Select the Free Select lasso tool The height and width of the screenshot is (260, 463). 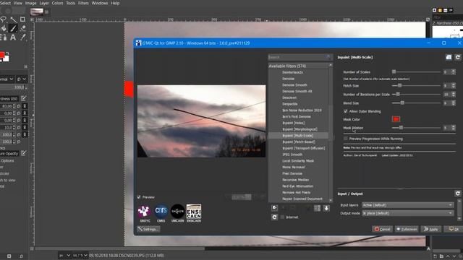pyautogui.click(x=4, y=19)
